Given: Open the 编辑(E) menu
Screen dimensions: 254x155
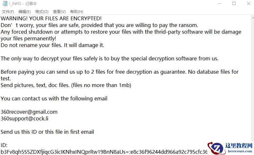Looking at the screenshot, I should point(24,12).
